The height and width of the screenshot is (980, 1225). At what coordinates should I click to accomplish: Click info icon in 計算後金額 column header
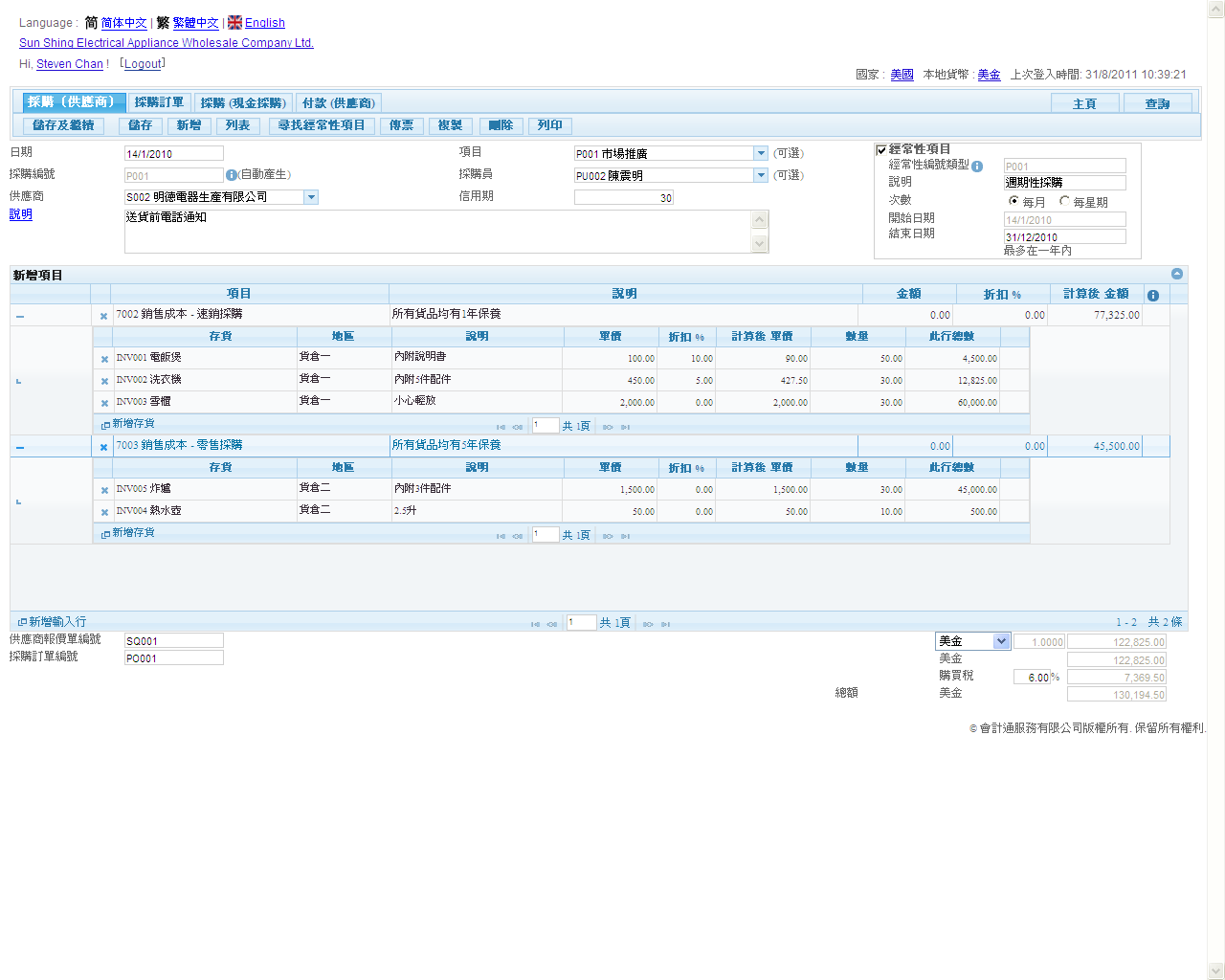(1153, 295)
